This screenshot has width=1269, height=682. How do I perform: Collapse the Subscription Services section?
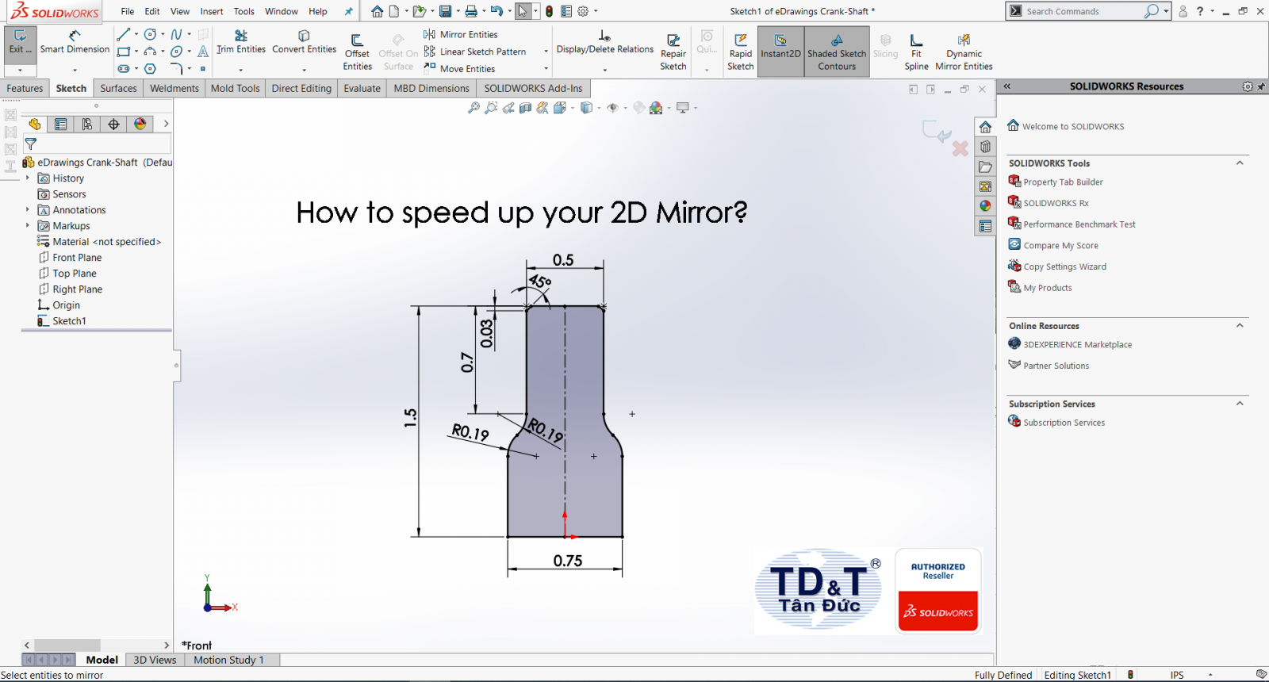(1240, 404)
